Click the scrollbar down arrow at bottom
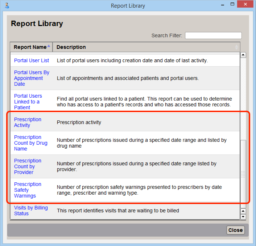256x246 pixels. pyautogui.click(x=243, y=217)
